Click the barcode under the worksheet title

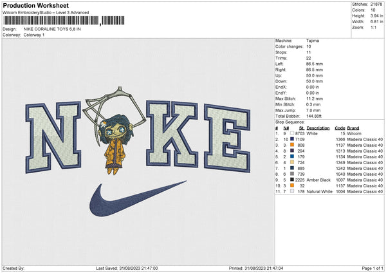[x=64, y=21]
